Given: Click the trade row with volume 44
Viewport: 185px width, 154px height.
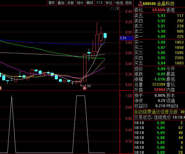Looking at the screenshot, I should point(160,138).
